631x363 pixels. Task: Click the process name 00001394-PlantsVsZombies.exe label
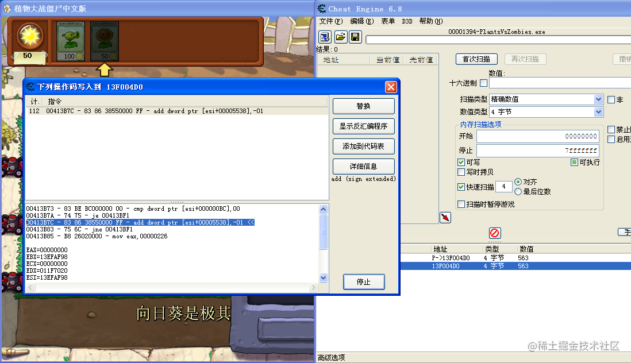tap(497, 32)
